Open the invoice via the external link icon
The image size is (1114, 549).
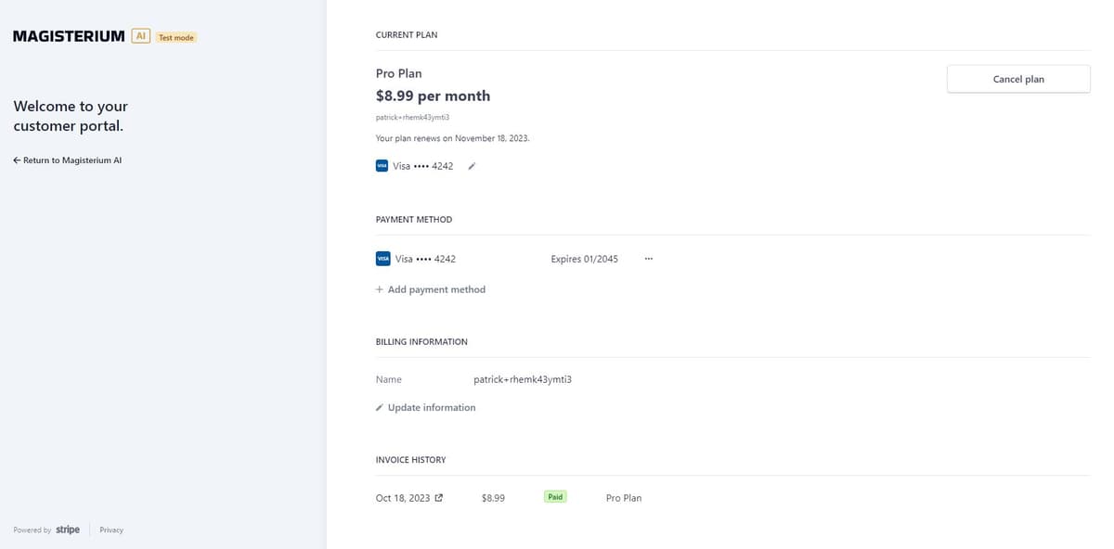[439, 497]
